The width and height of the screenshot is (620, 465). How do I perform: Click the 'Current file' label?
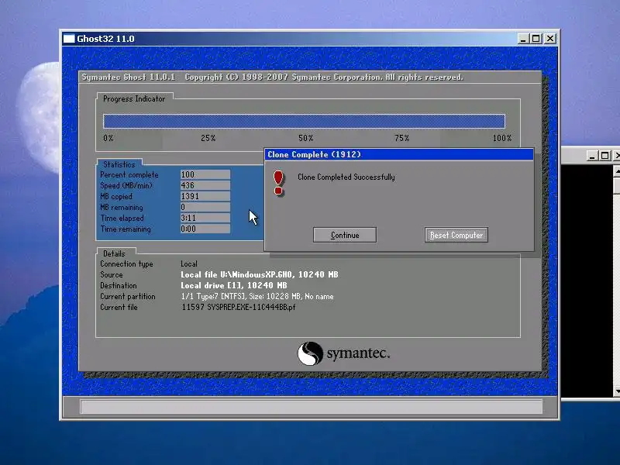tap(119, 307)
